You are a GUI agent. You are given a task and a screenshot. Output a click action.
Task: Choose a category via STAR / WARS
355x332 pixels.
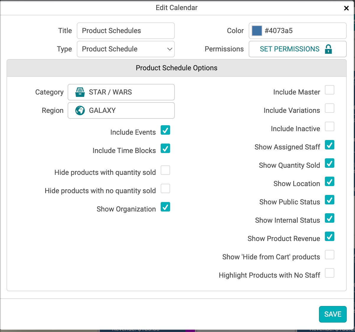click(x=121, y=92)
